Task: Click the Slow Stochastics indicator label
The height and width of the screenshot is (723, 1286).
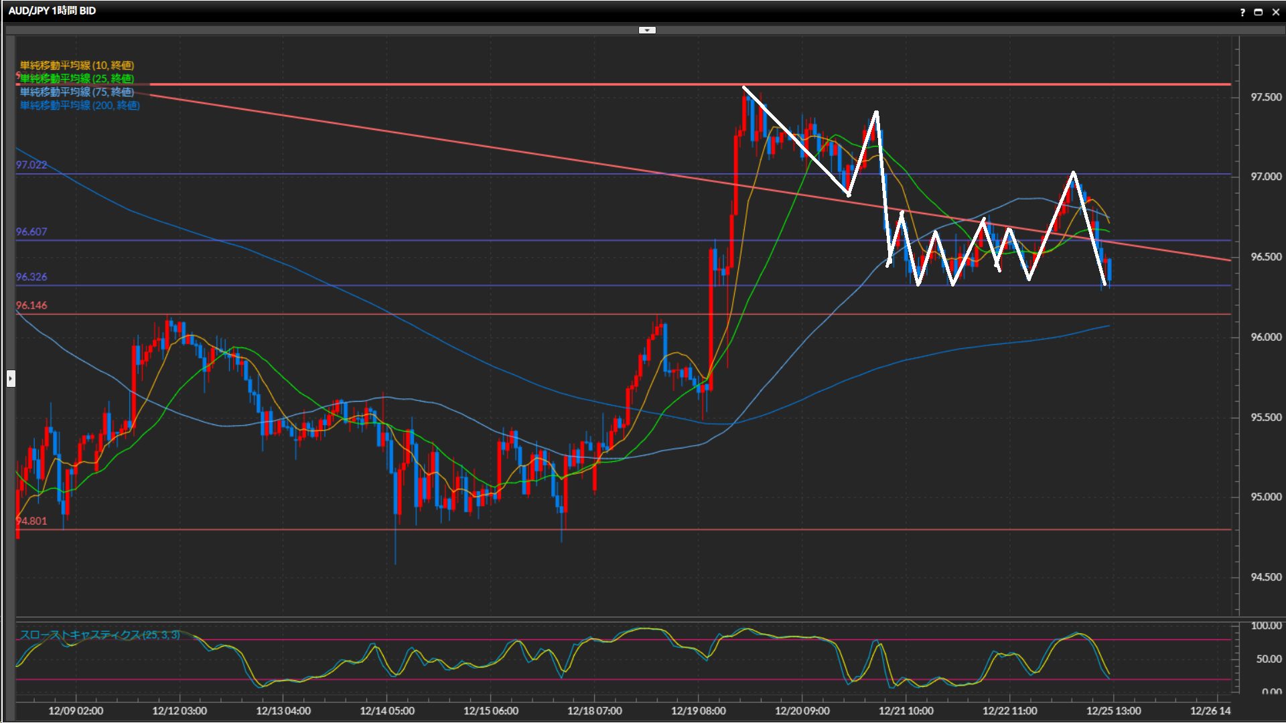Action: tap(100, 634)
